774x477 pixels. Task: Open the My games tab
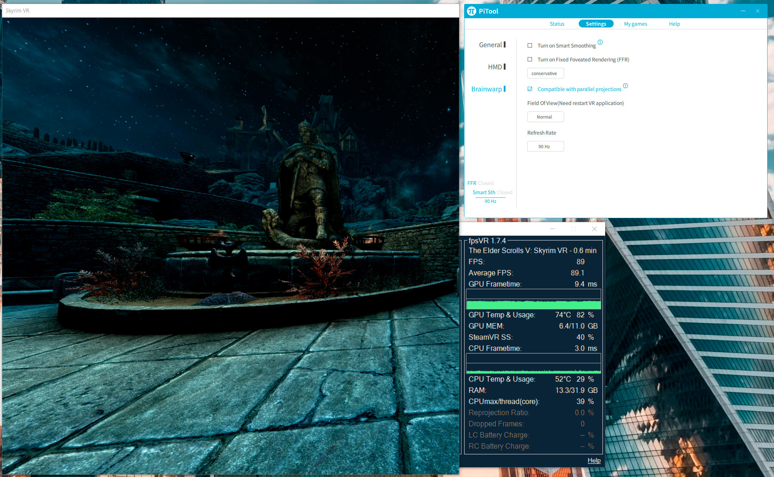pos(635,24)
